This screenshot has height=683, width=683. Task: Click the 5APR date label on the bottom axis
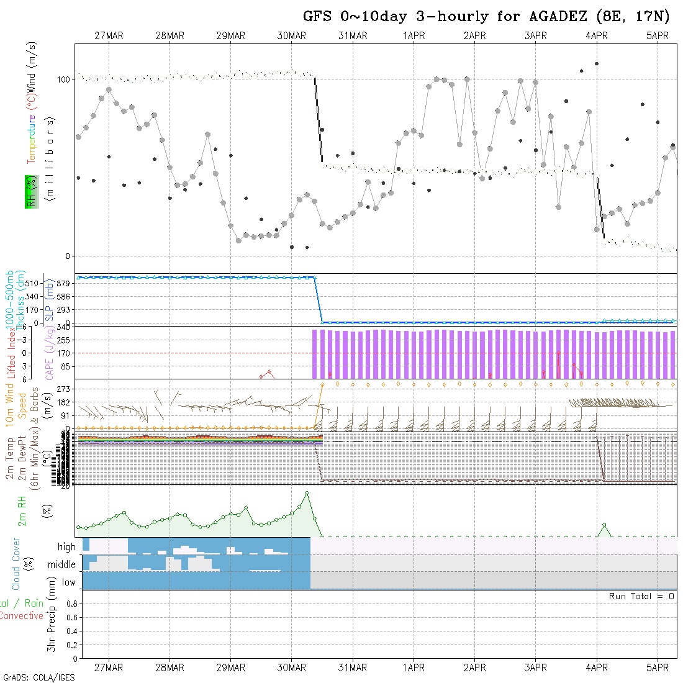[657, 667]
